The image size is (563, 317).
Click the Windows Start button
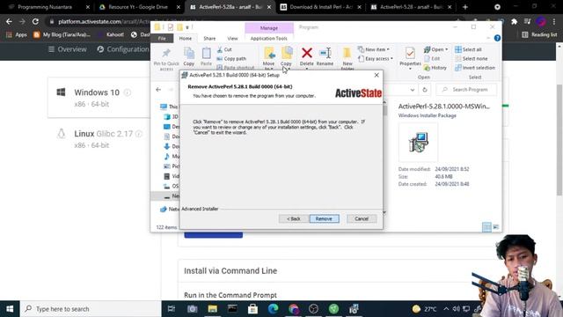pyautogui.click(x=10, y=309)
